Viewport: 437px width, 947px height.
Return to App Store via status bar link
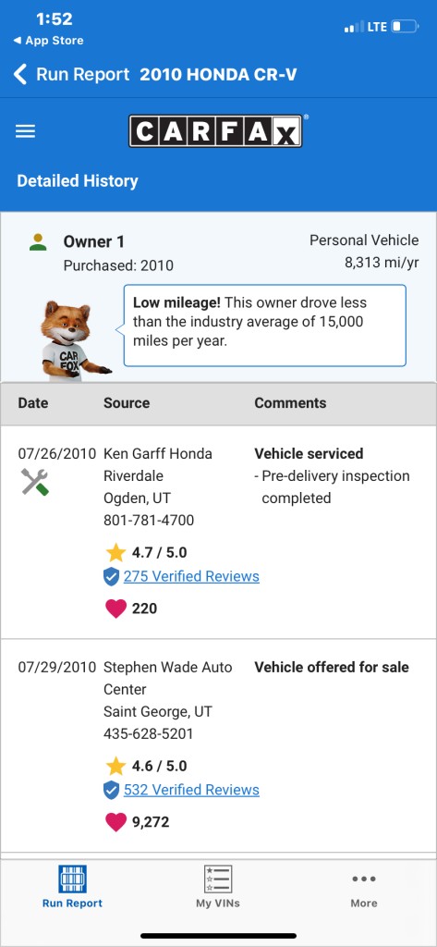point(48,41)
